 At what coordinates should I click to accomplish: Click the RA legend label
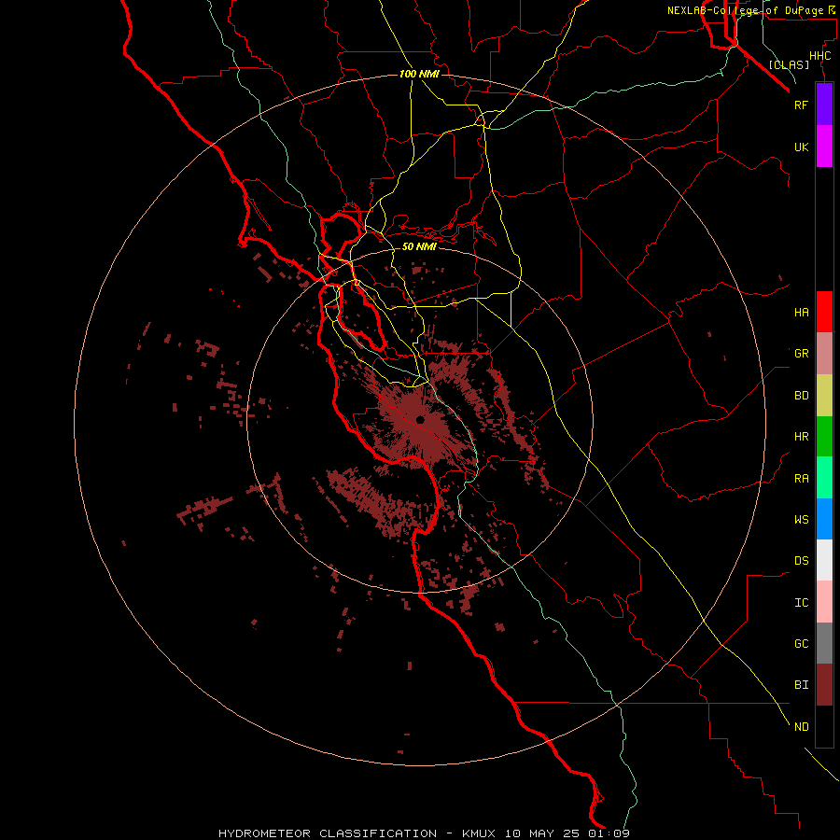pos(801,479)
